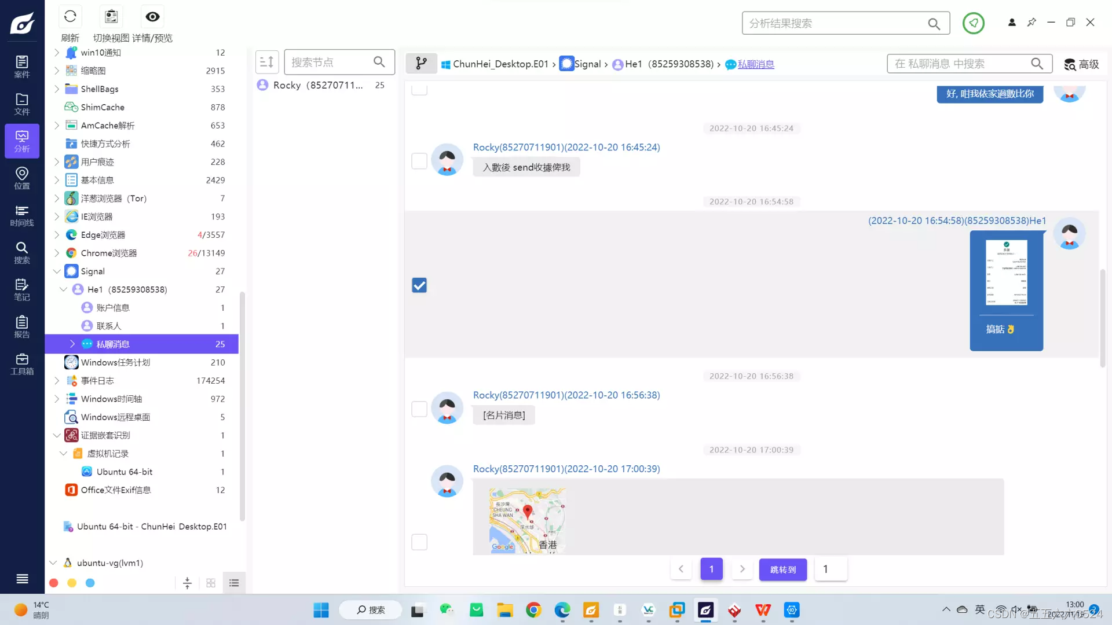Click the sort nodes icon beside 搜索节点
Screen dimensions: 1112x625
267,62
